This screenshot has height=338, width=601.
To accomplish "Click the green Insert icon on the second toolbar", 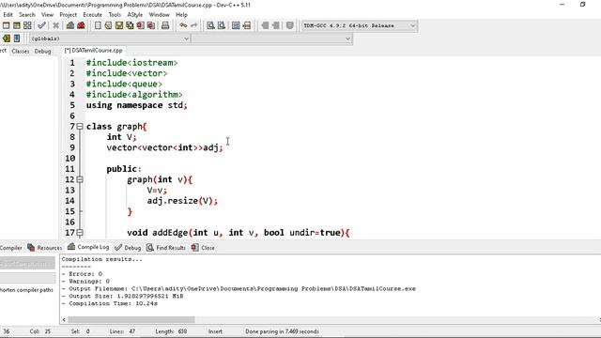I will click(x=7, y=38).
